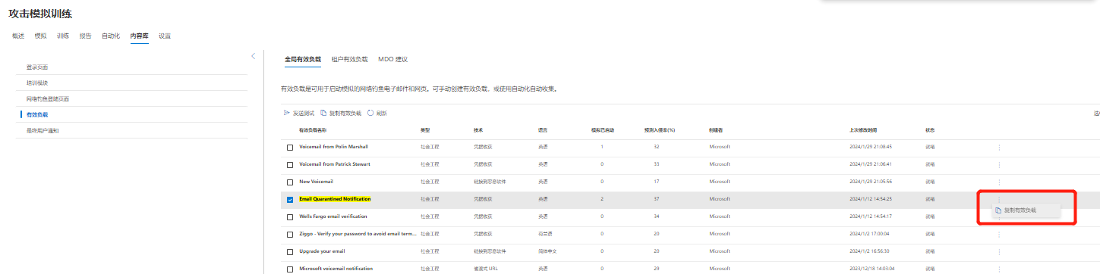The width and height of the screenshot is (1100, 274).
Task: Sort by 模拟已启动 column header
Action: click(x=603, y=130)
